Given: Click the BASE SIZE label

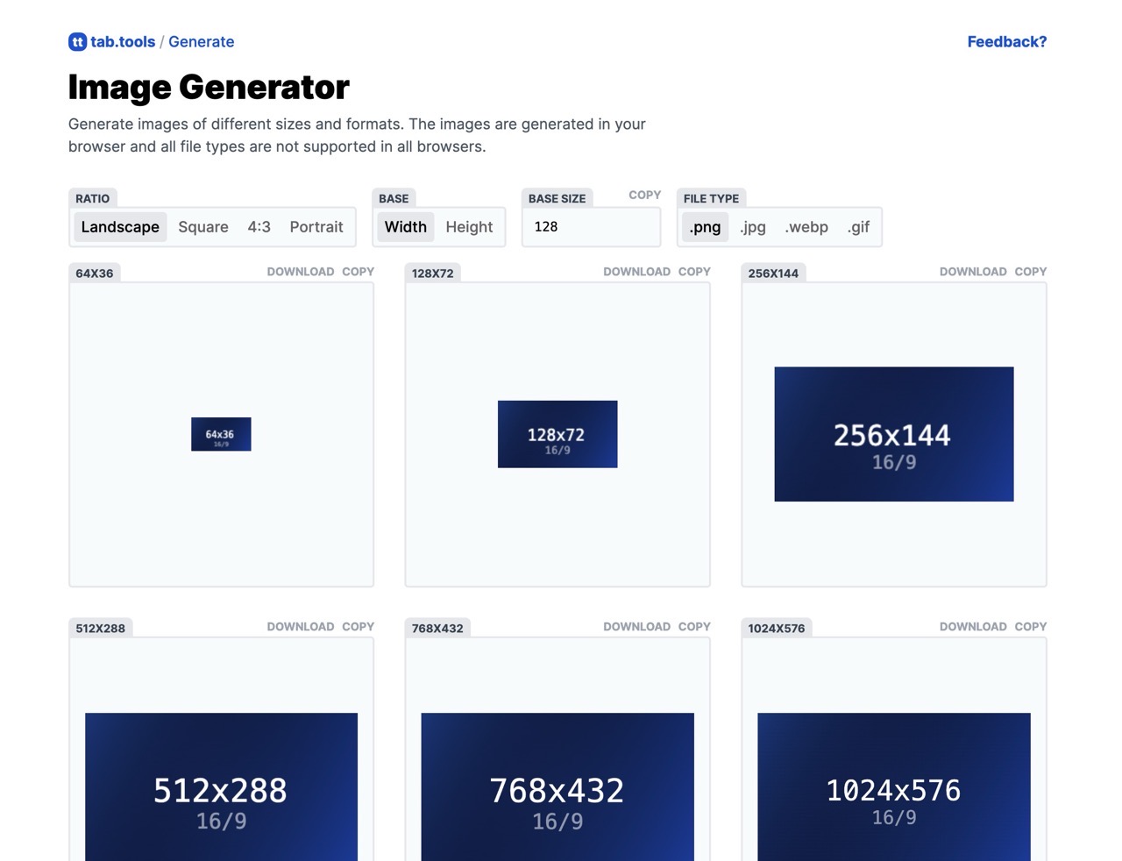Looking at the screenshot, I should [557, 199].
